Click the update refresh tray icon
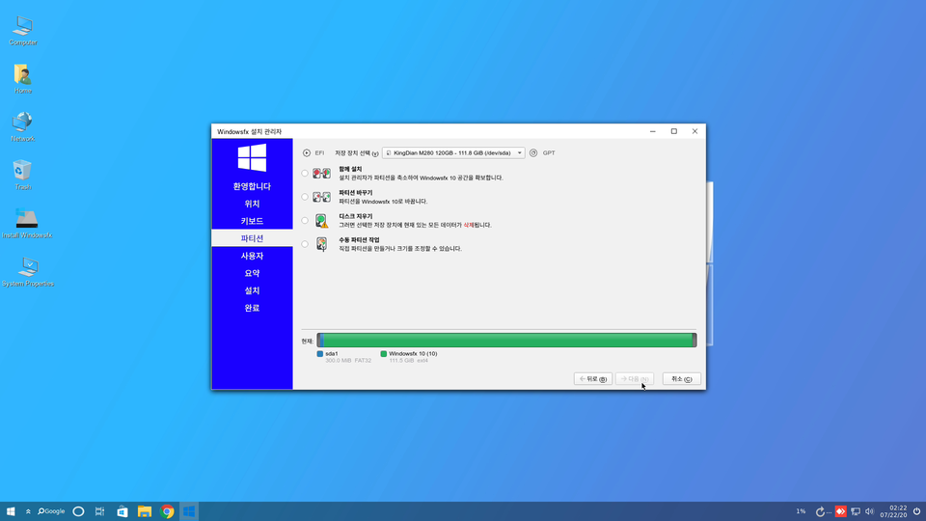926x521 pixels. point(820,511)
